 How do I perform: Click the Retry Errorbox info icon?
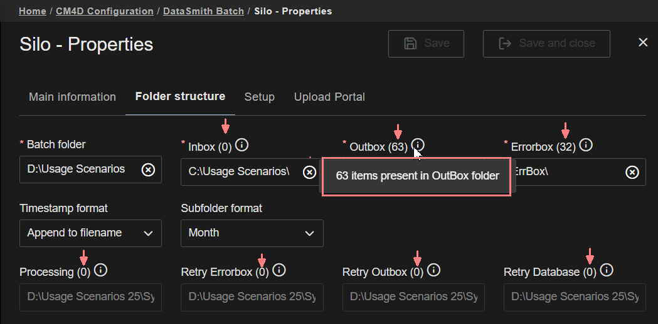tap(279, 271)
